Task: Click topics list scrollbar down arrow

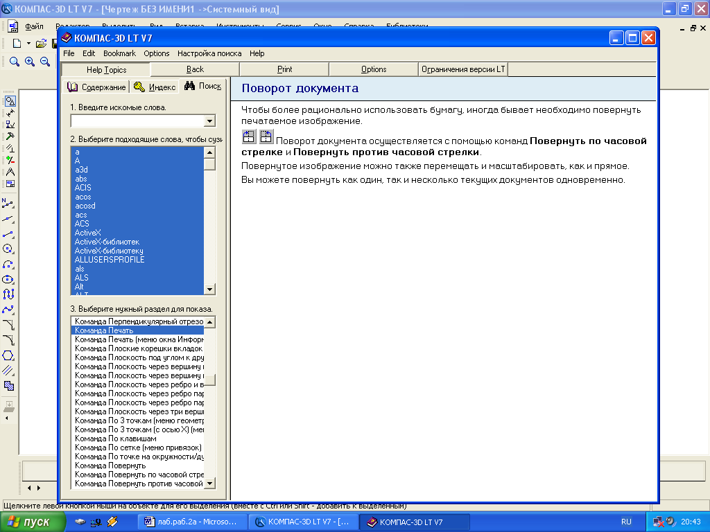Action: 209,483
